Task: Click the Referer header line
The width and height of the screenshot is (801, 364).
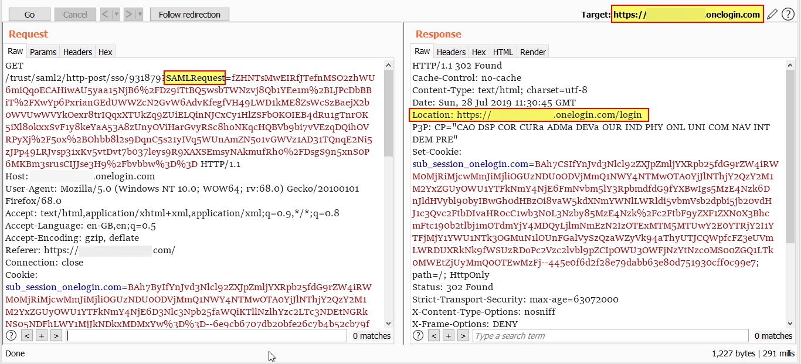Action: (x=90, y=250)
